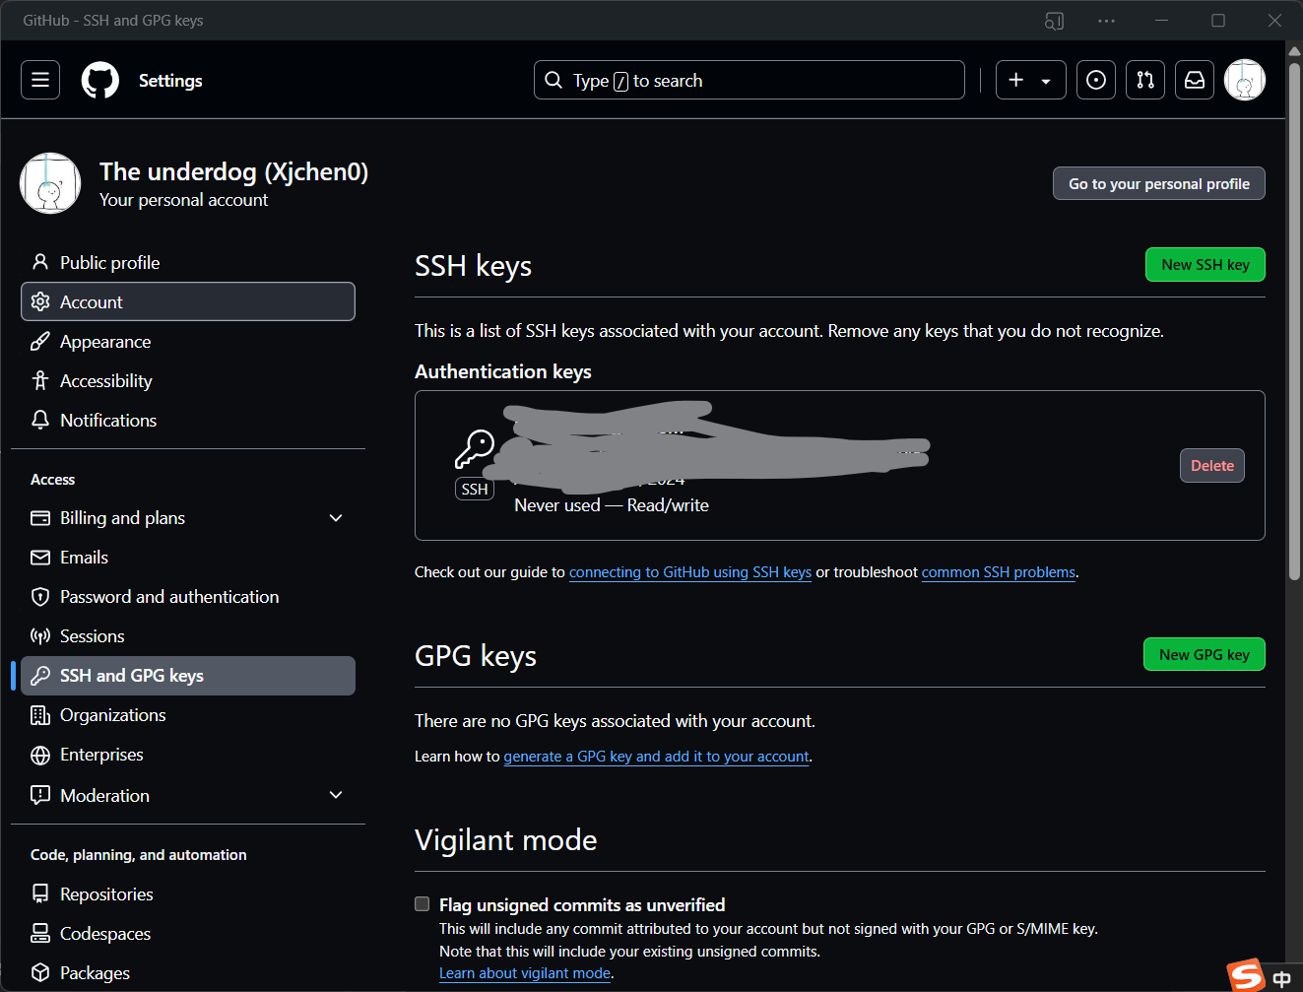This screenshot has height=992, width=1303.
Task: Delete the listed SSH authentication key
Action: click(x=1211, y=466)
